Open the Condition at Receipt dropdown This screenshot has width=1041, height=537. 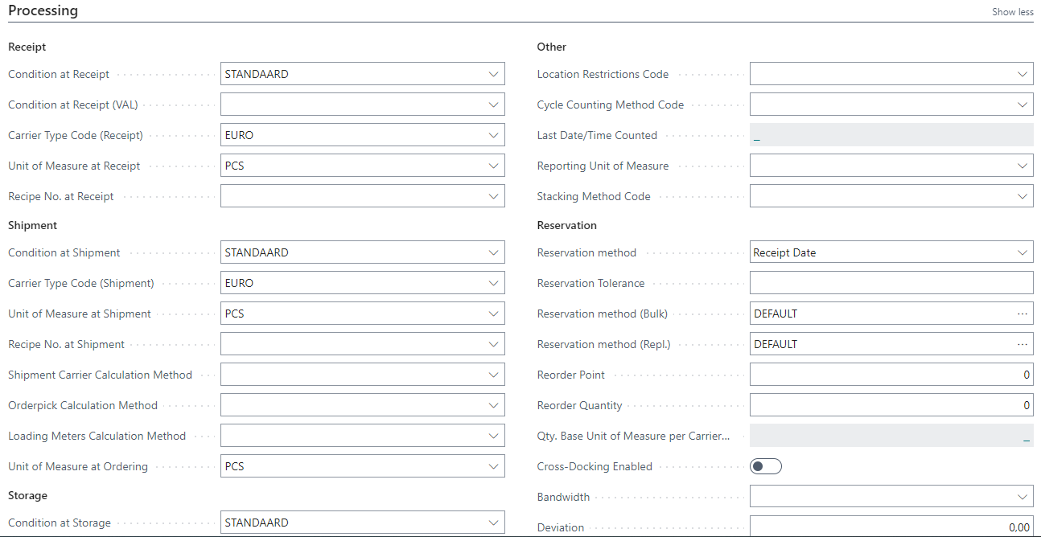coord(494,73)
